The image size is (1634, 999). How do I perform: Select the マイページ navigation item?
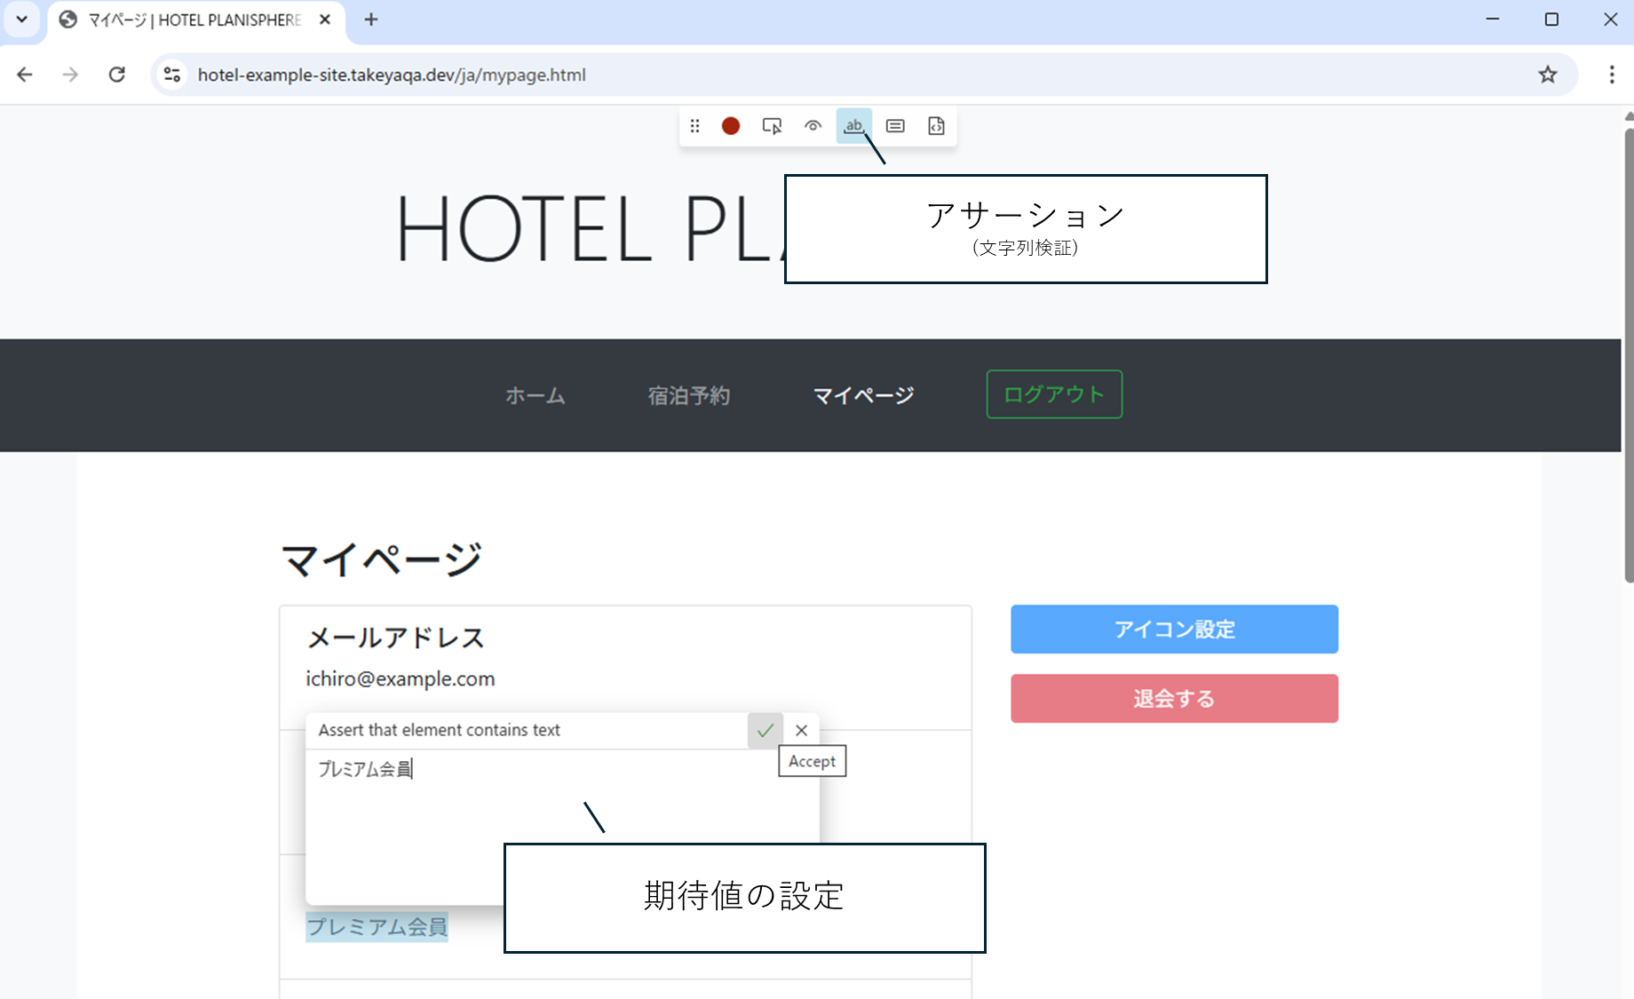coord(863,395)
